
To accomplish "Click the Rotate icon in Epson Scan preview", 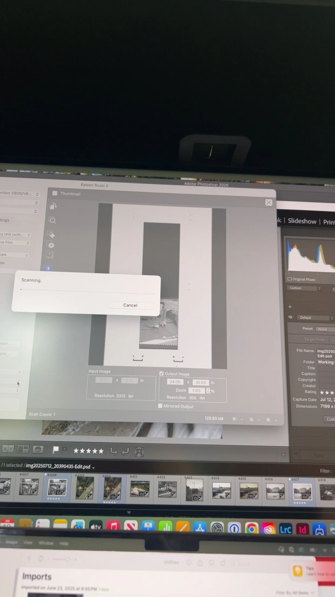I will (x=53, y=206).
